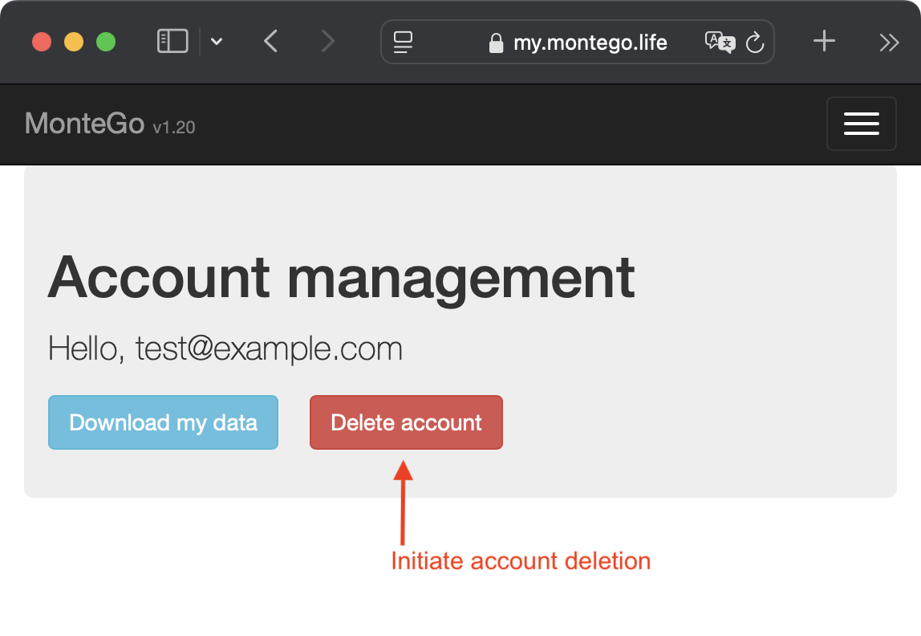Expand the tab group disclosure arrow

pos(216,42)
